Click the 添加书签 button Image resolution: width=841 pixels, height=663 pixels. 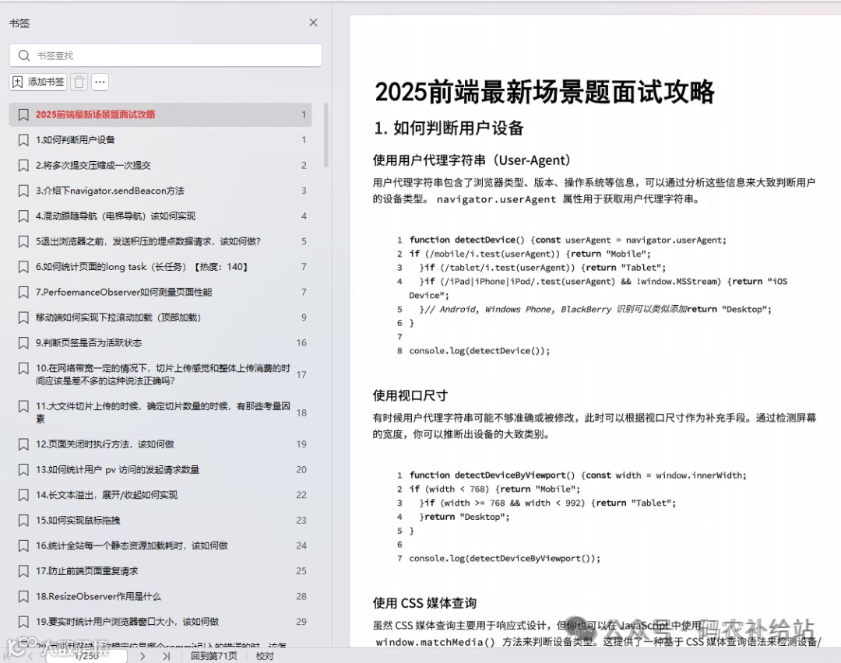(37, 82)
